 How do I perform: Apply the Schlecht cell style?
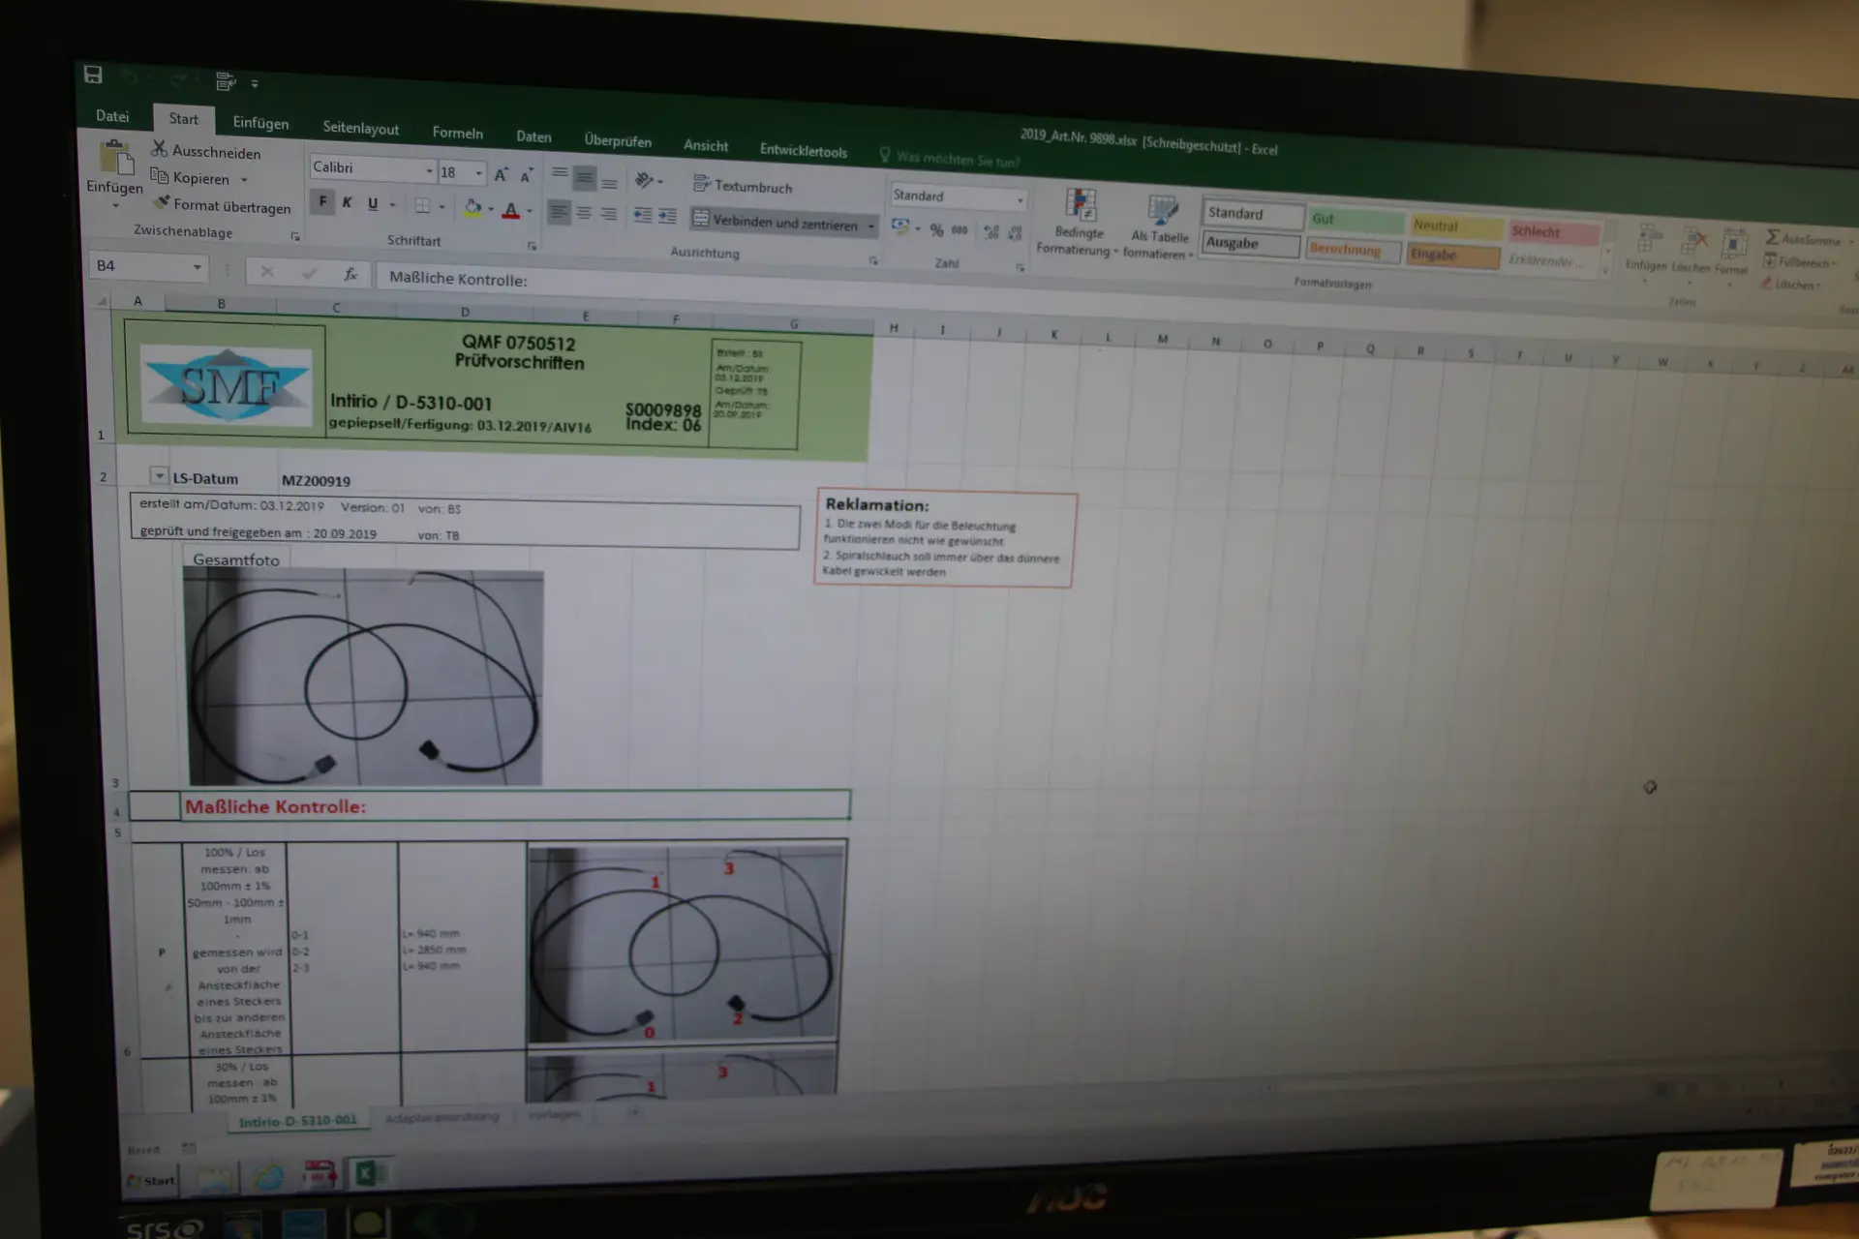pos(1553,232)
